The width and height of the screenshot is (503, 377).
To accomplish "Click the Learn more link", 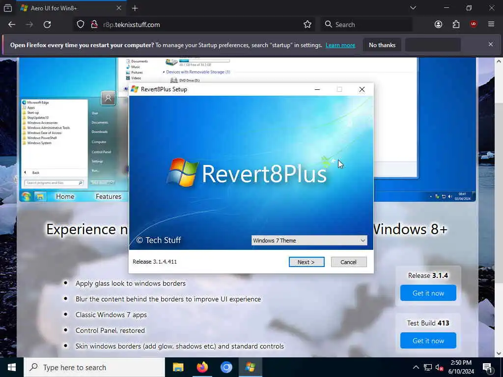I will coord(340,45).
